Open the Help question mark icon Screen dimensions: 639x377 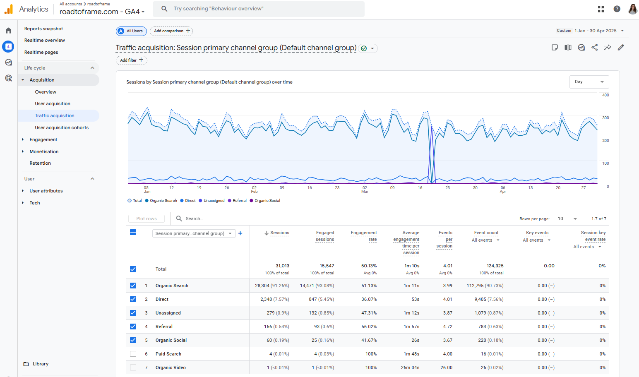pyautogui.click(x=617, y=9)
